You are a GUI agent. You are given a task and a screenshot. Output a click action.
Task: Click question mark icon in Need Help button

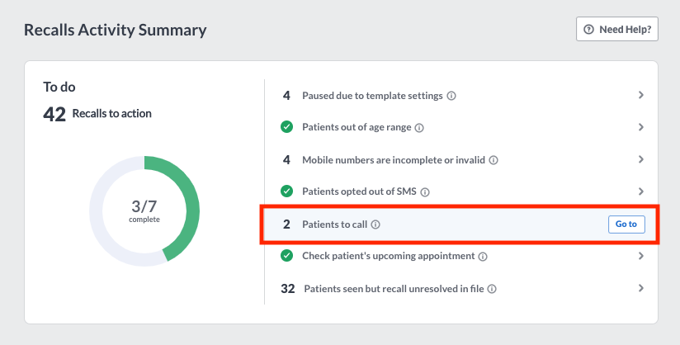tap(588, 30)
